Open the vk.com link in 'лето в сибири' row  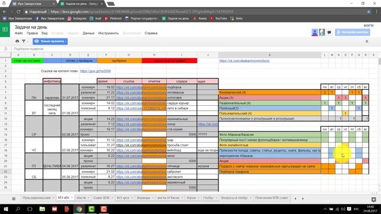[x=141, y=108]
